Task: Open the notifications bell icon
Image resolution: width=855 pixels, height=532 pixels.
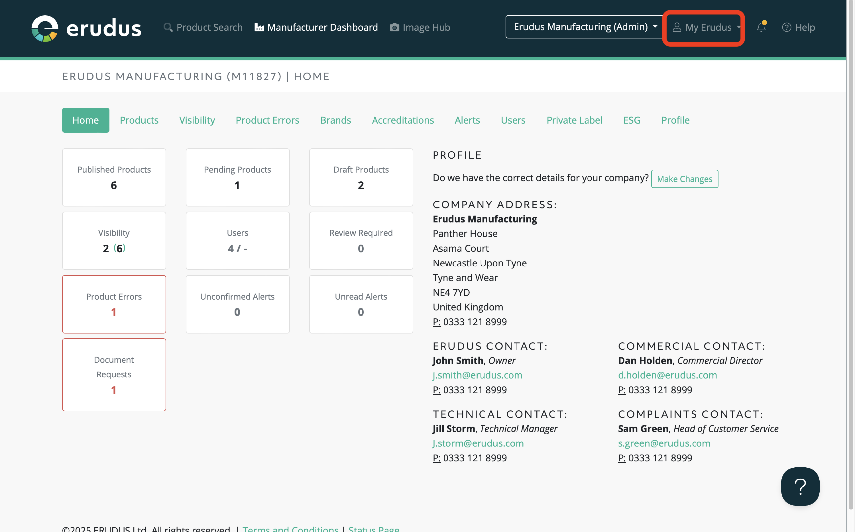Action: [x=761, y=27]
